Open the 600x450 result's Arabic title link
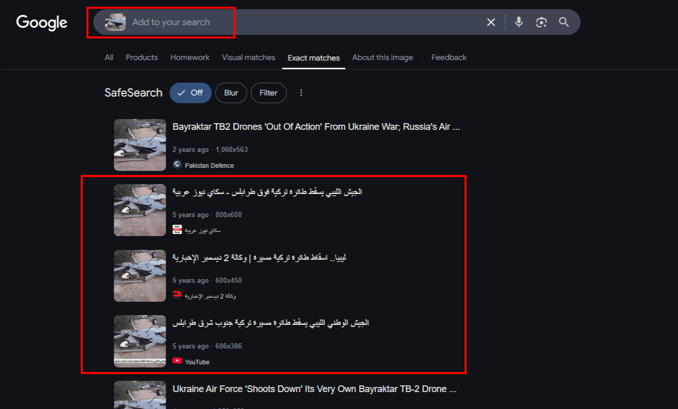 click(259, 257)
